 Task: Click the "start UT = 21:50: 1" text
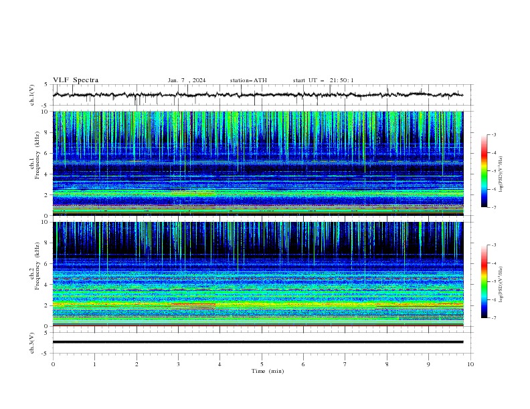[x=323, y=80]
